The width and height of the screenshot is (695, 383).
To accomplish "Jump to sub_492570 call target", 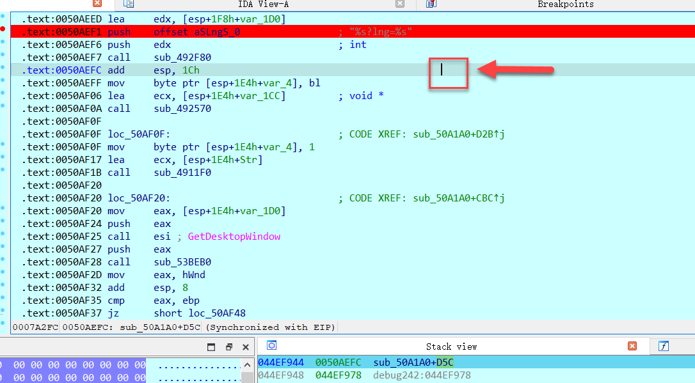I will [182, 109].
